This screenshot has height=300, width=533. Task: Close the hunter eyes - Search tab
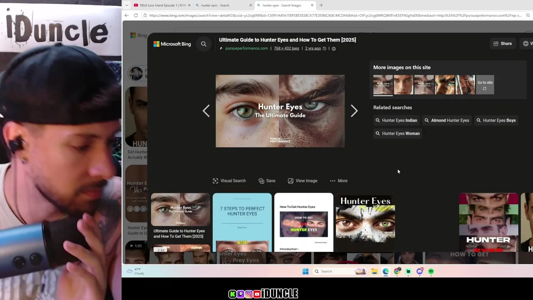click(x=251, y=5)
